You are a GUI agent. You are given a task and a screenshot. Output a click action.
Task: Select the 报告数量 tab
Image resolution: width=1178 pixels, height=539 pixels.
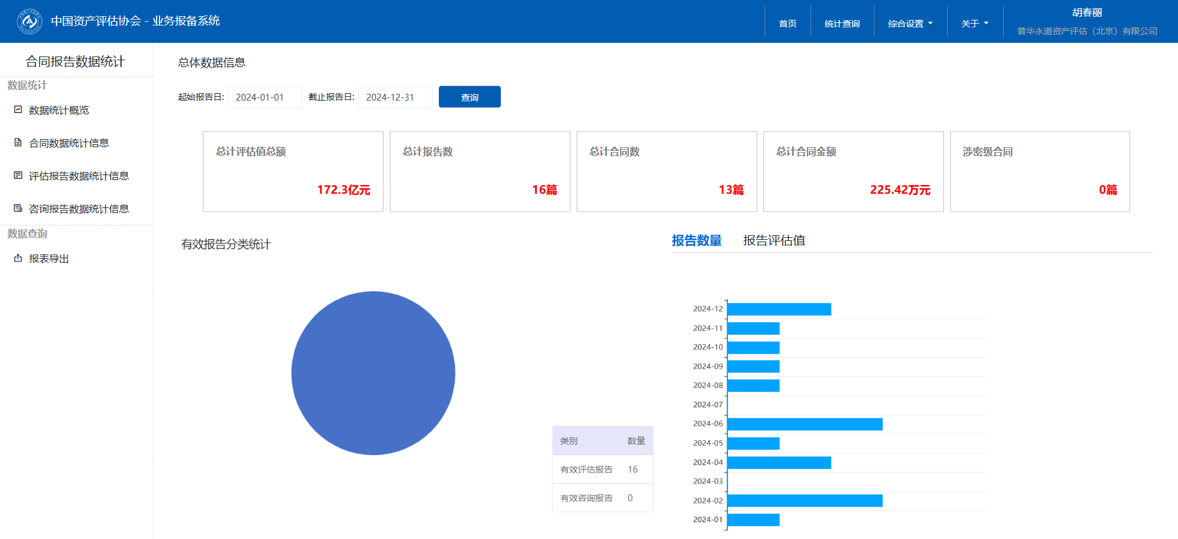[x=696, y=241]
